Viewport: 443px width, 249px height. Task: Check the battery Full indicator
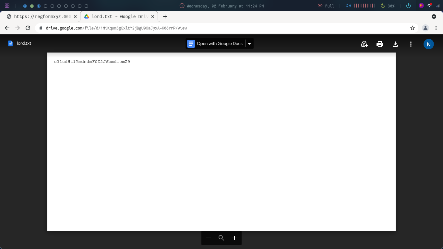click(x=326, y=6)
